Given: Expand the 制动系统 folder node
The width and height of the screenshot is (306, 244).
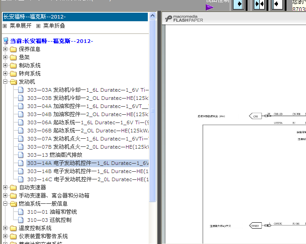Looking at the screenshot, I should 5,66.
